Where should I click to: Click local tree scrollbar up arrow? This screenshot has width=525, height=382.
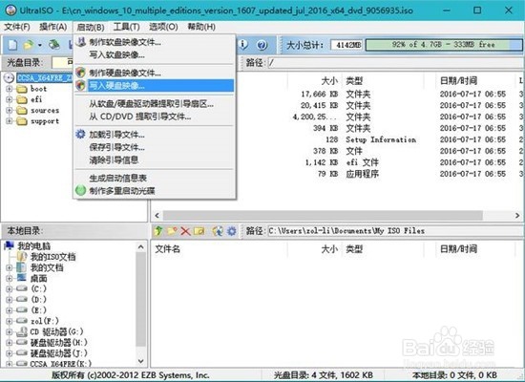pos(141,247)
